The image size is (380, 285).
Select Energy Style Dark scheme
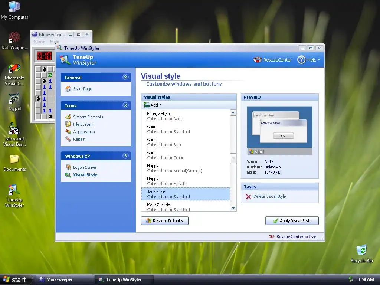(186, 116)
